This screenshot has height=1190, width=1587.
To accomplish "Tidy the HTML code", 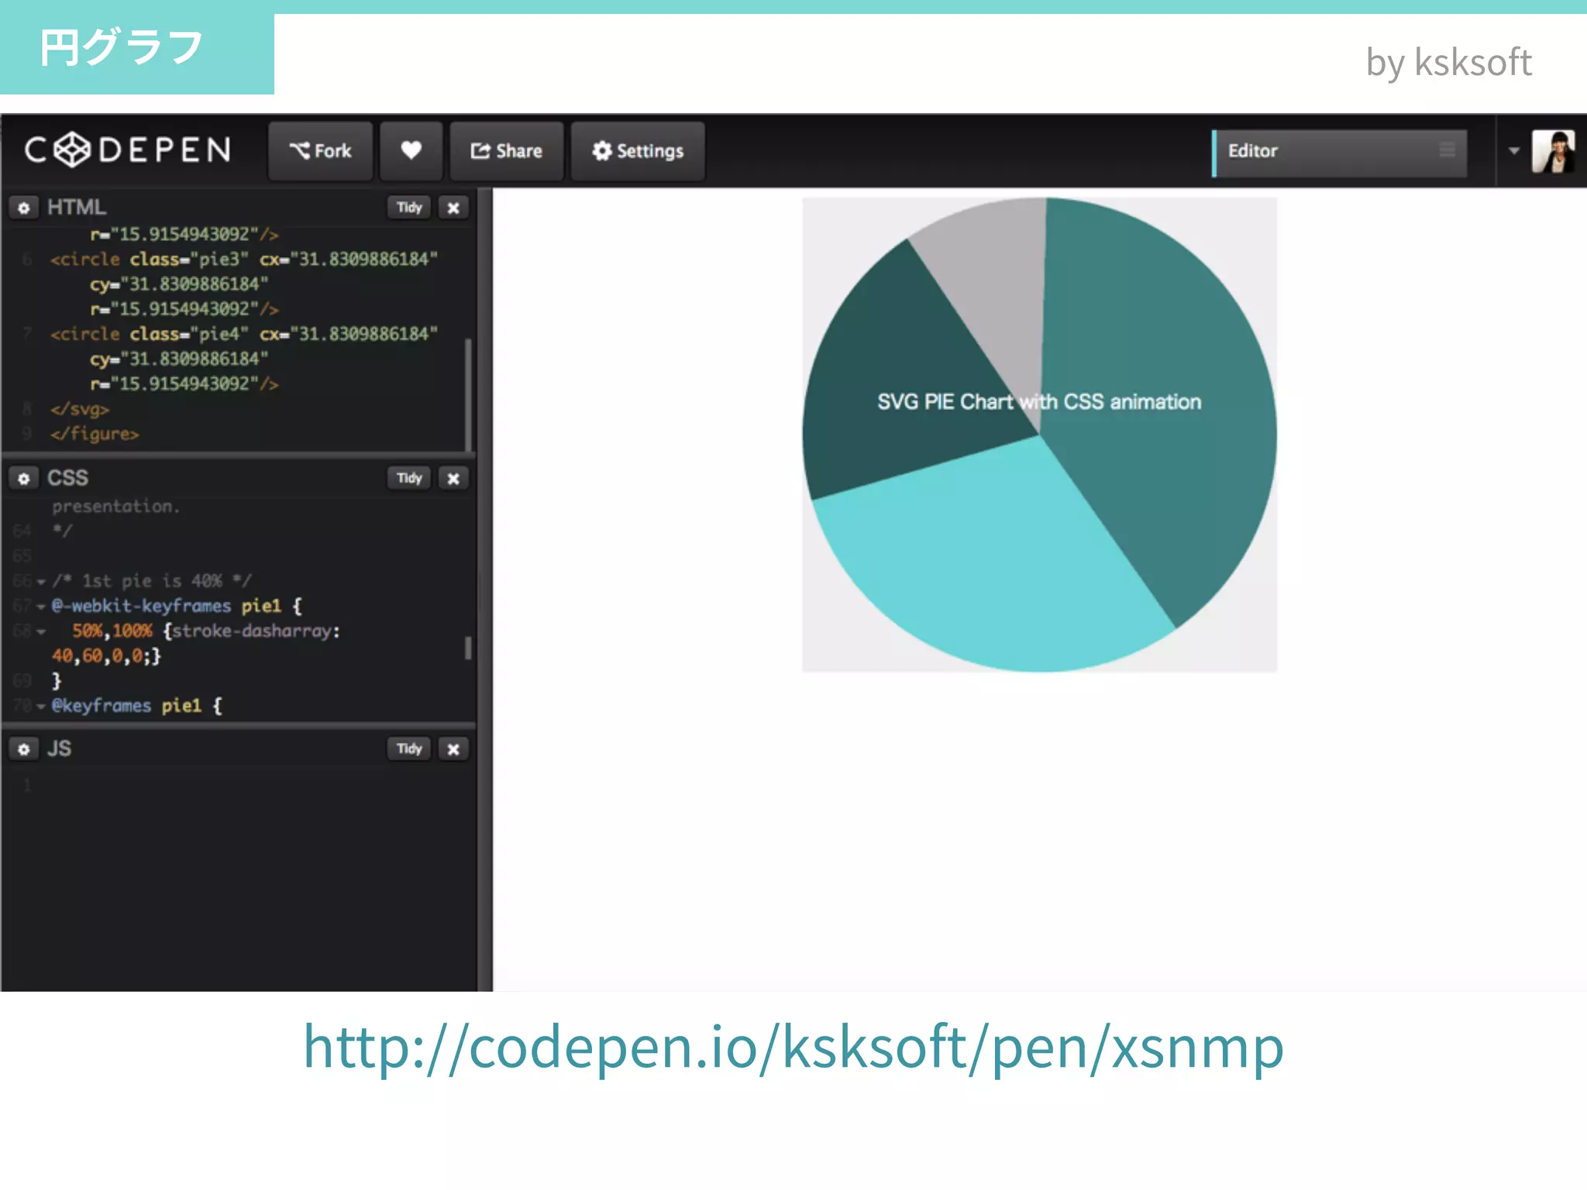I will pos(408,208).
